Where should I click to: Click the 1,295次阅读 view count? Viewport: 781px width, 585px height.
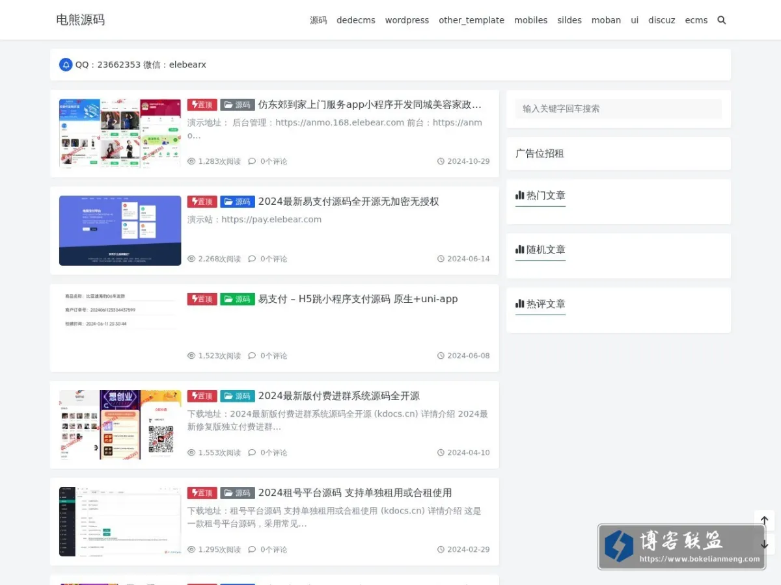point(219,549)
